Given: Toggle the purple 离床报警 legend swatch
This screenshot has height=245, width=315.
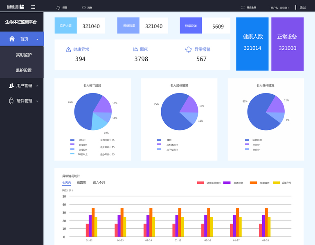Looking at the screenshot, I should (227, 183).
